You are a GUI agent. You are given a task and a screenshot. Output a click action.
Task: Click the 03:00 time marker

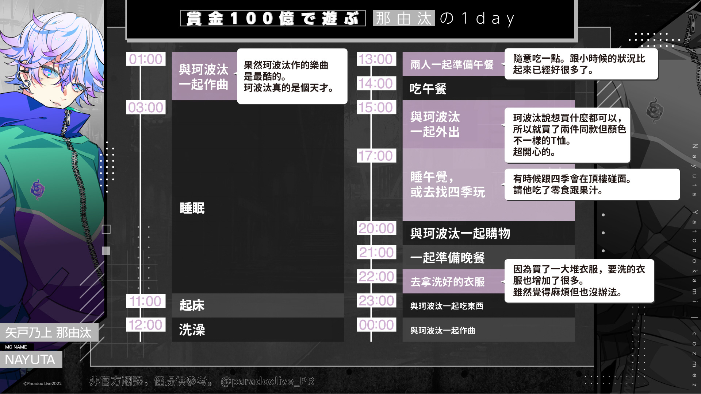[146, 108]
